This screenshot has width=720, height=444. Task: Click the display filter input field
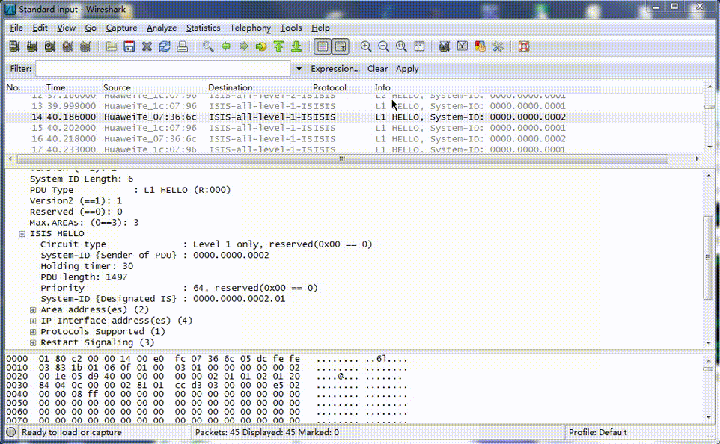pos(162,69)
